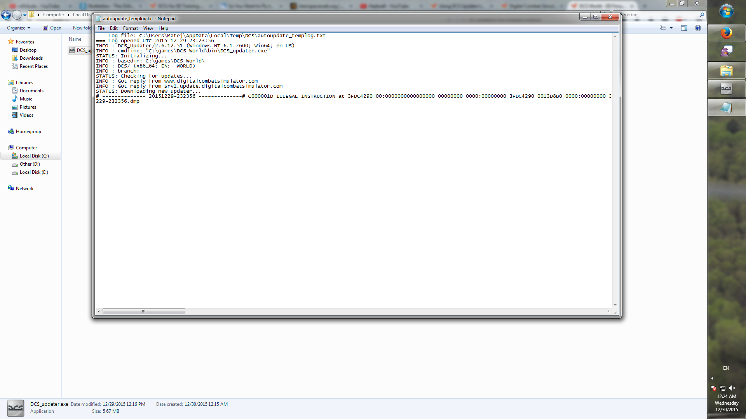
Task: Open Windows Explorer taskbar button
Action: [x=726, y=71]
